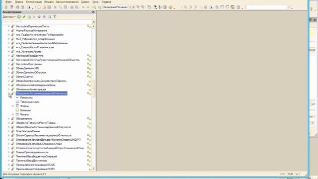Screen dimensions: 318x179
Task: Open the Справка menu
Action: pos(106,2)
